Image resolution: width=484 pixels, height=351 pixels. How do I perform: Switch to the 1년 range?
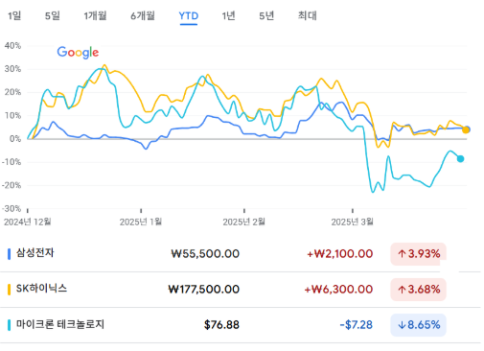(x=229, y=15)
